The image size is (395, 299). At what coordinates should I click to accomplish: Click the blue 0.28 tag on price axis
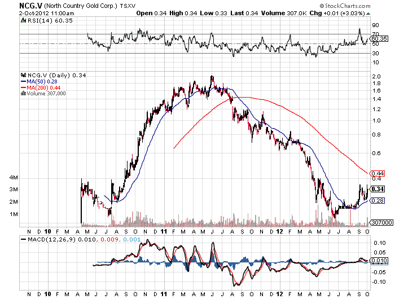click(378, 200)
